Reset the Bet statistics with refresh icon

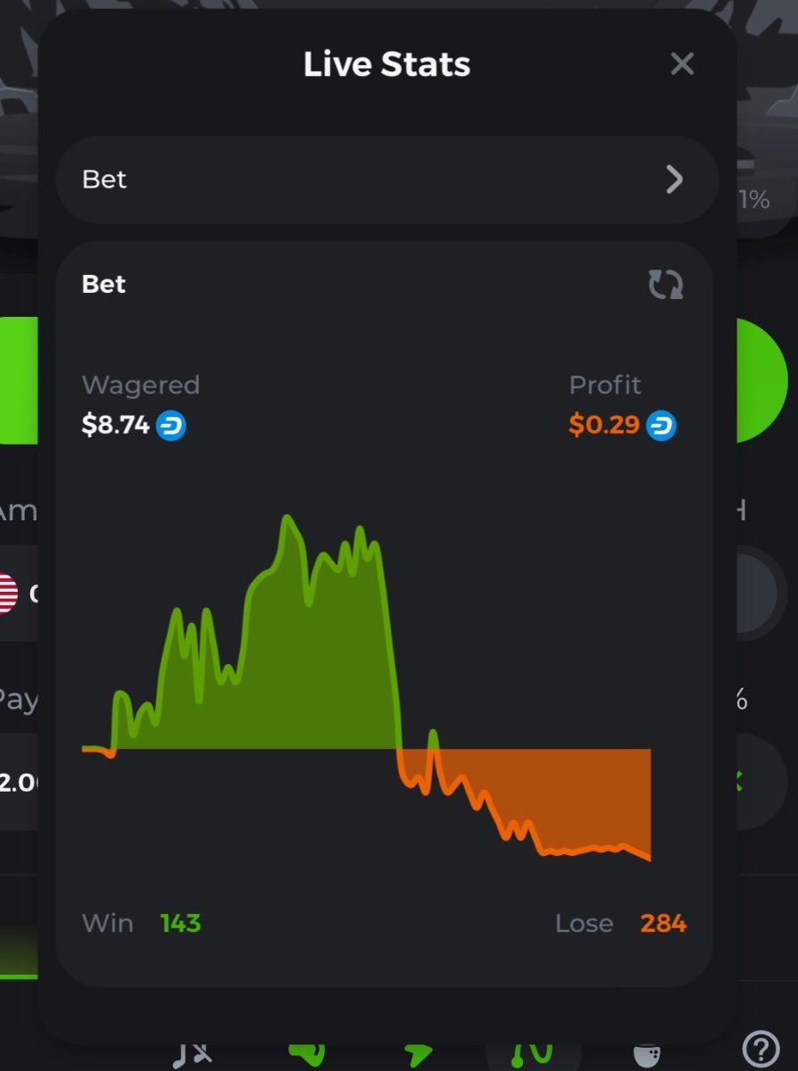[665, 285]
